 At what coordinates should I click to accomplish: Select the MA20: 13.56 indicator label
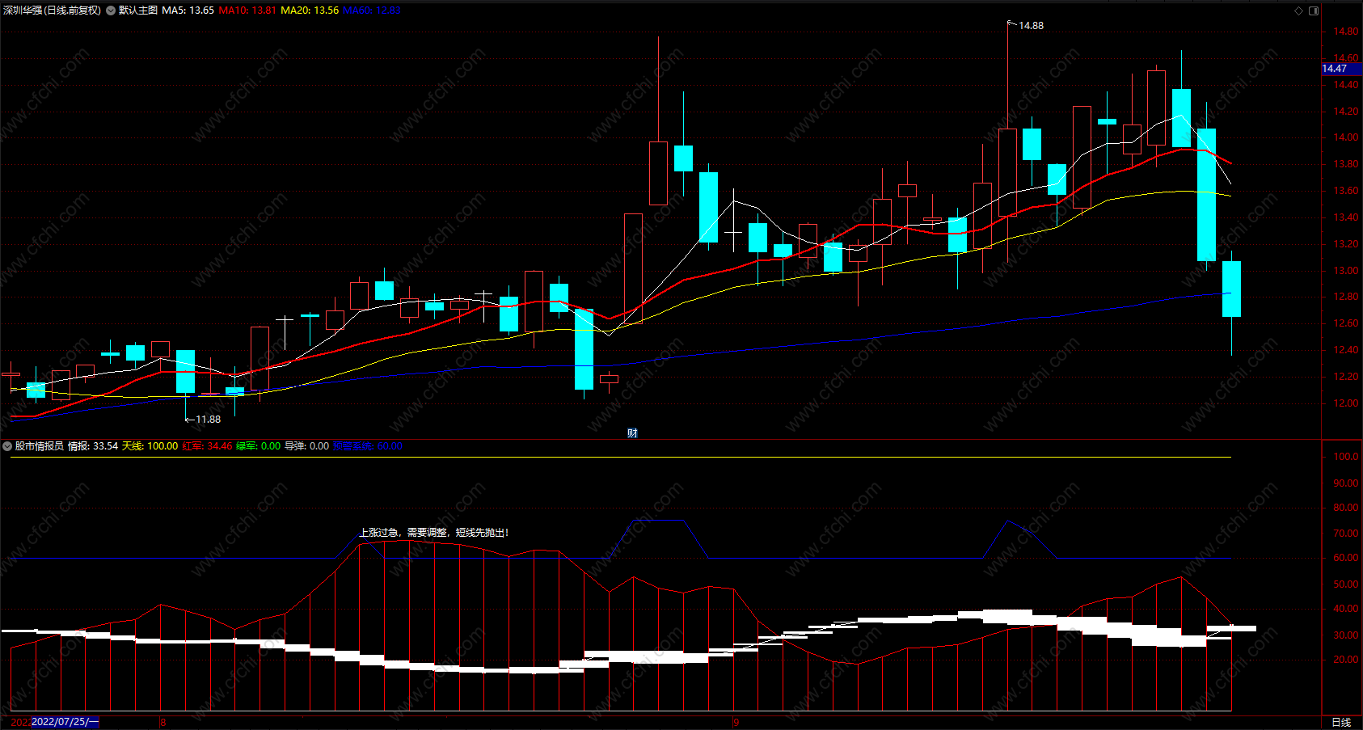coord(310,11)
